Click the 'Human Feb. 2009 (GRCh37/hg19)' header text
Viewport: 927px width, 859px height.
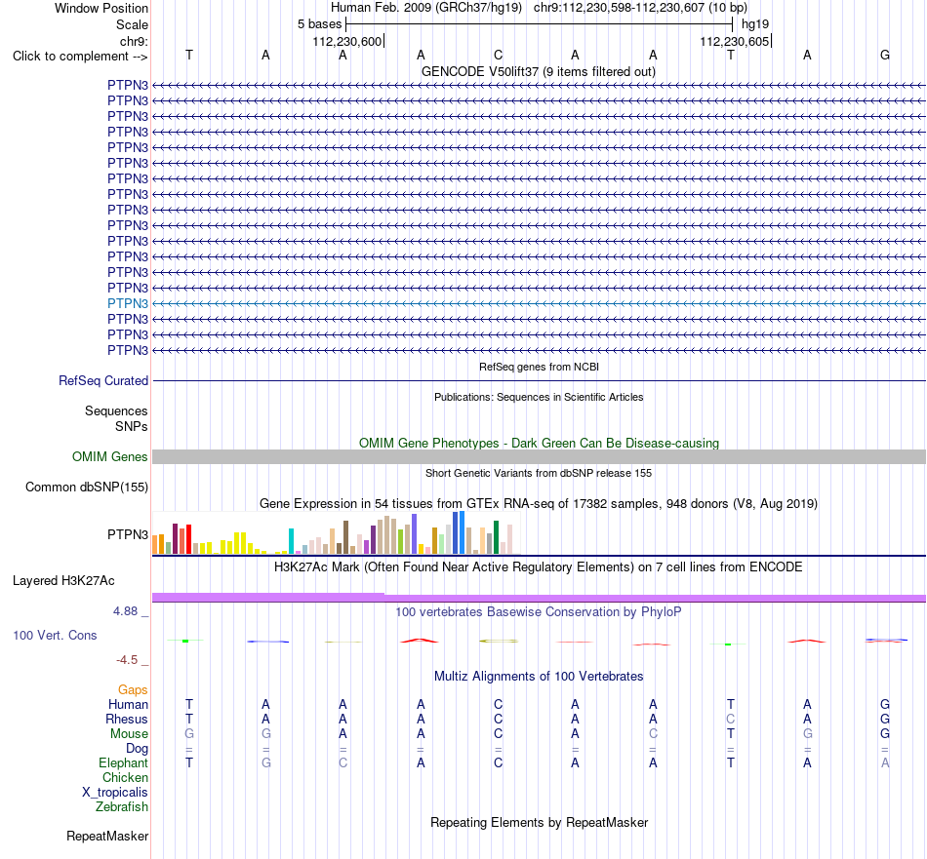426,8
